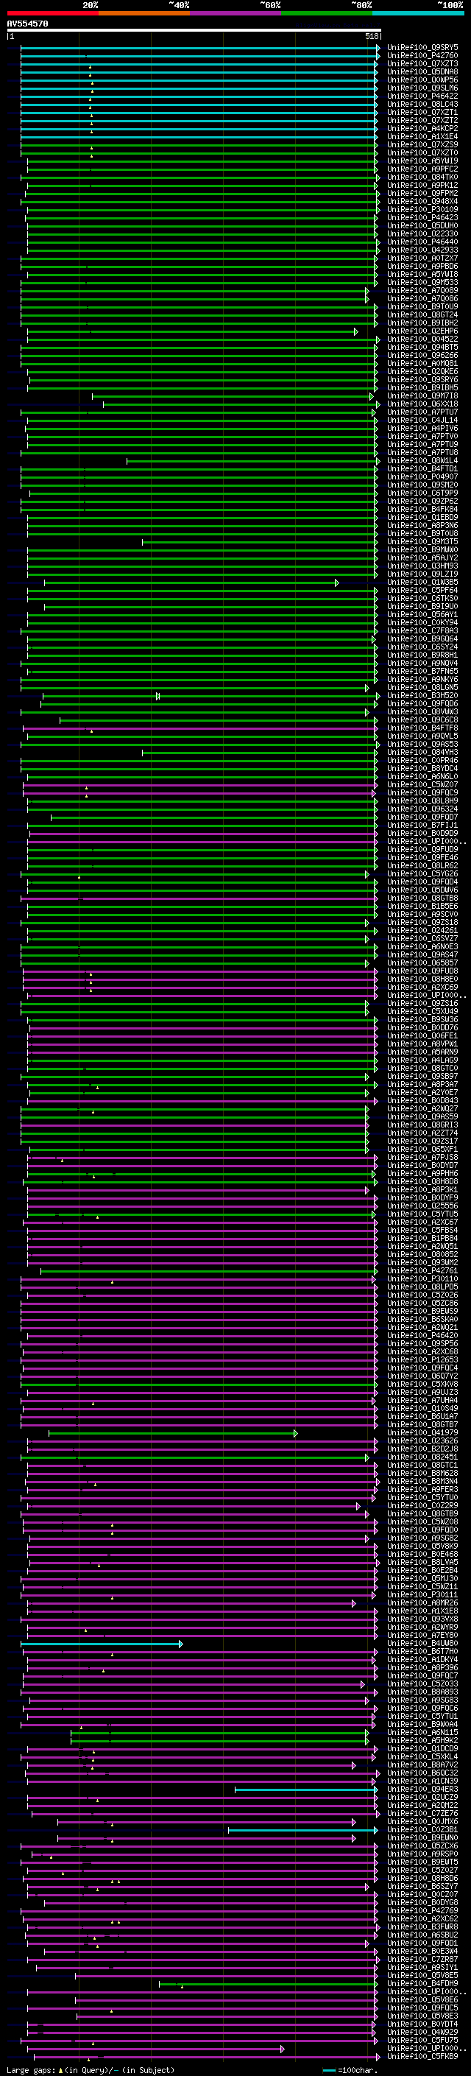The width and height of the screenshot is (471, 2076).
Task: Select the UniRef100_Q4W929 entry
Action: point(422,2032)
